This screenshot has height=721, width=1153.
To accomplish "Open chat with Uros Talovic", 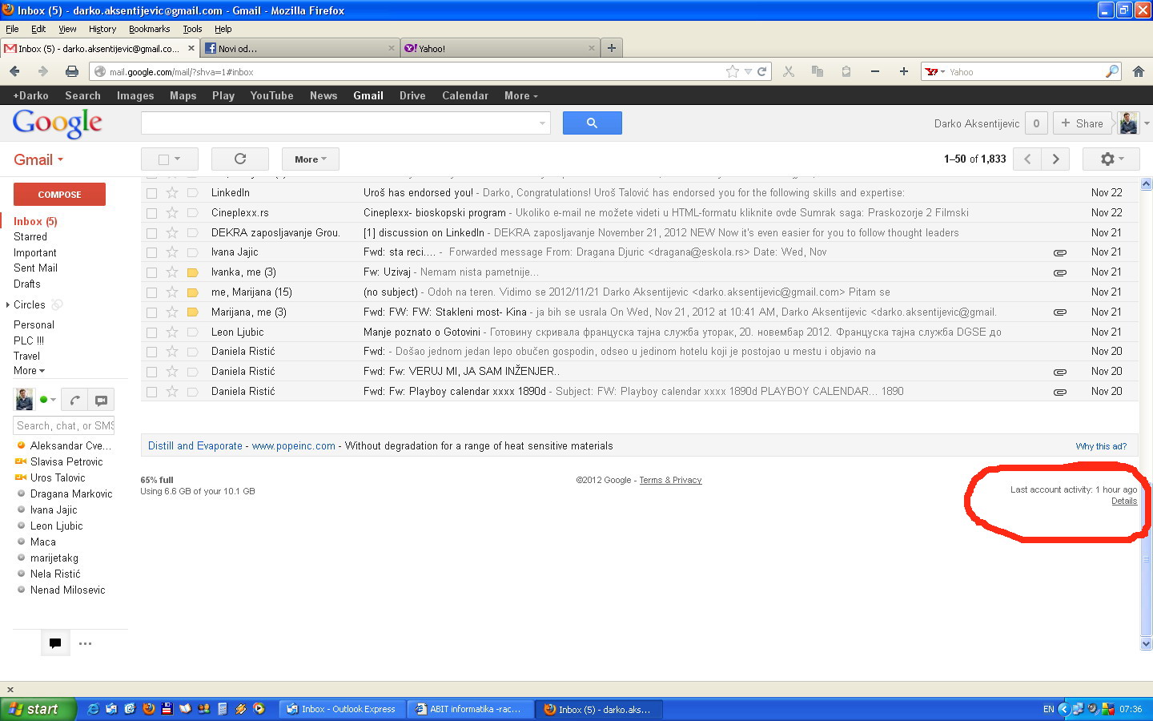I will (x=58, y=478).
